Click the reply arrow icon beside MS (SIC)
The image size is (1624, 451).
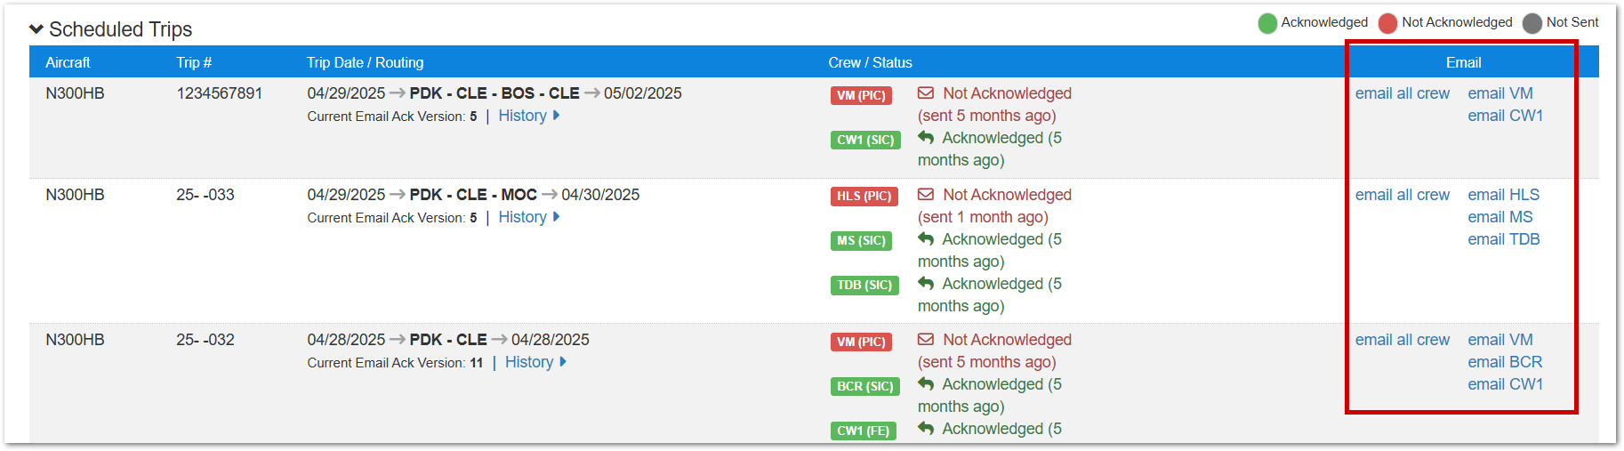(x=926, y=239)
